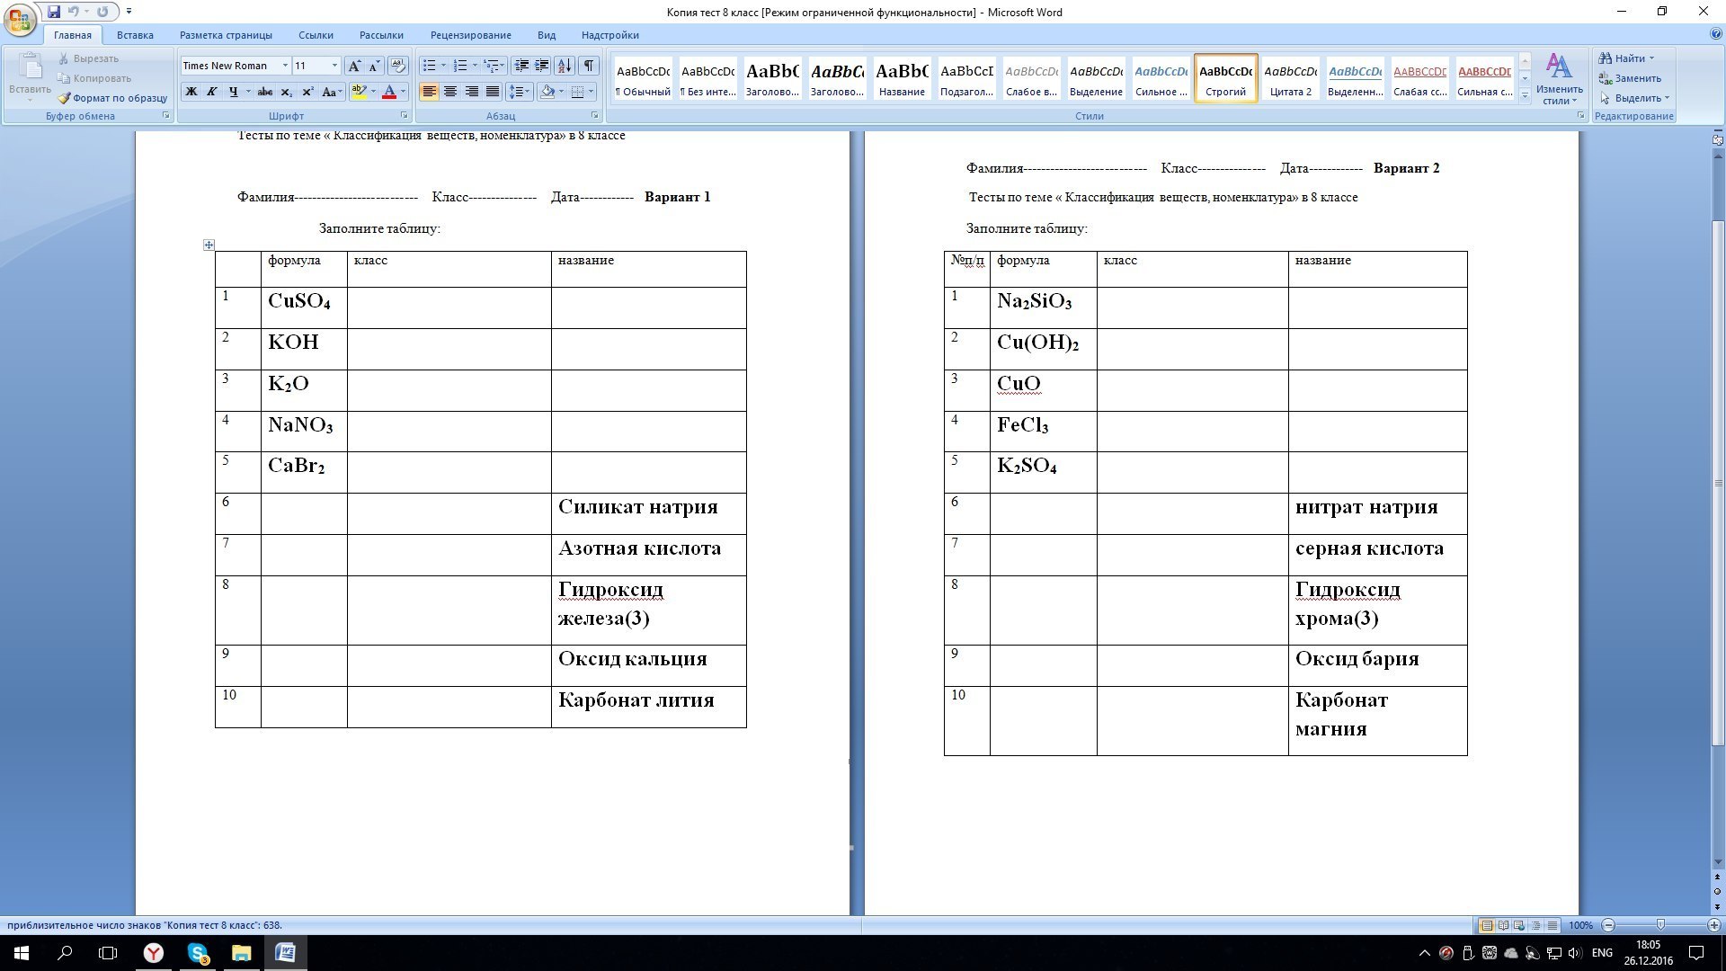Select the bulleted list icon

tap(430, 66)
